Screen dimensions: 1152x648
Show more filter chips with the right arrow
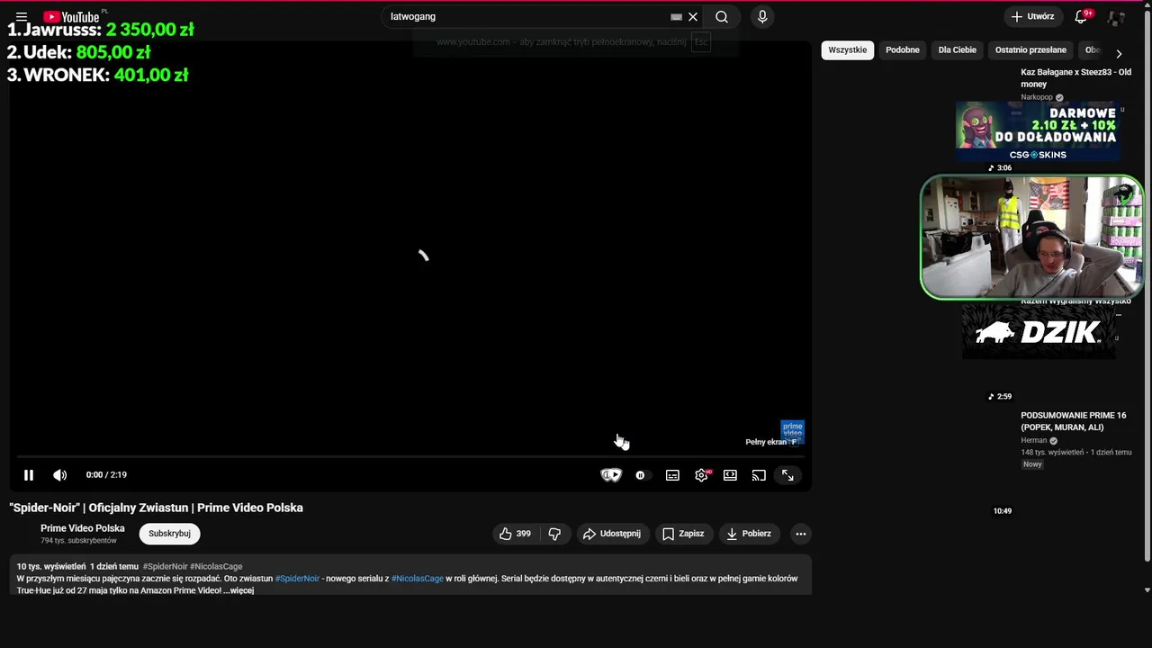[1119, 53]
